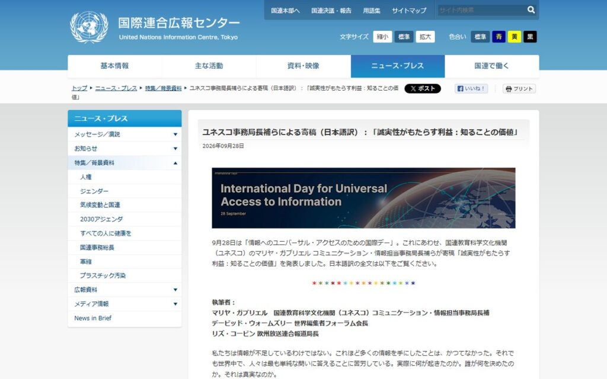The image size is (607, 379).
Task: Click the プリント print button
Action: coord(519,89)
